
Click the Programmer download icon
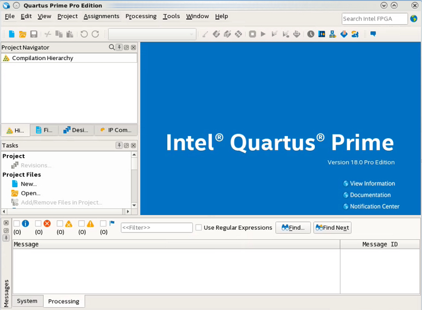point(344,34)
